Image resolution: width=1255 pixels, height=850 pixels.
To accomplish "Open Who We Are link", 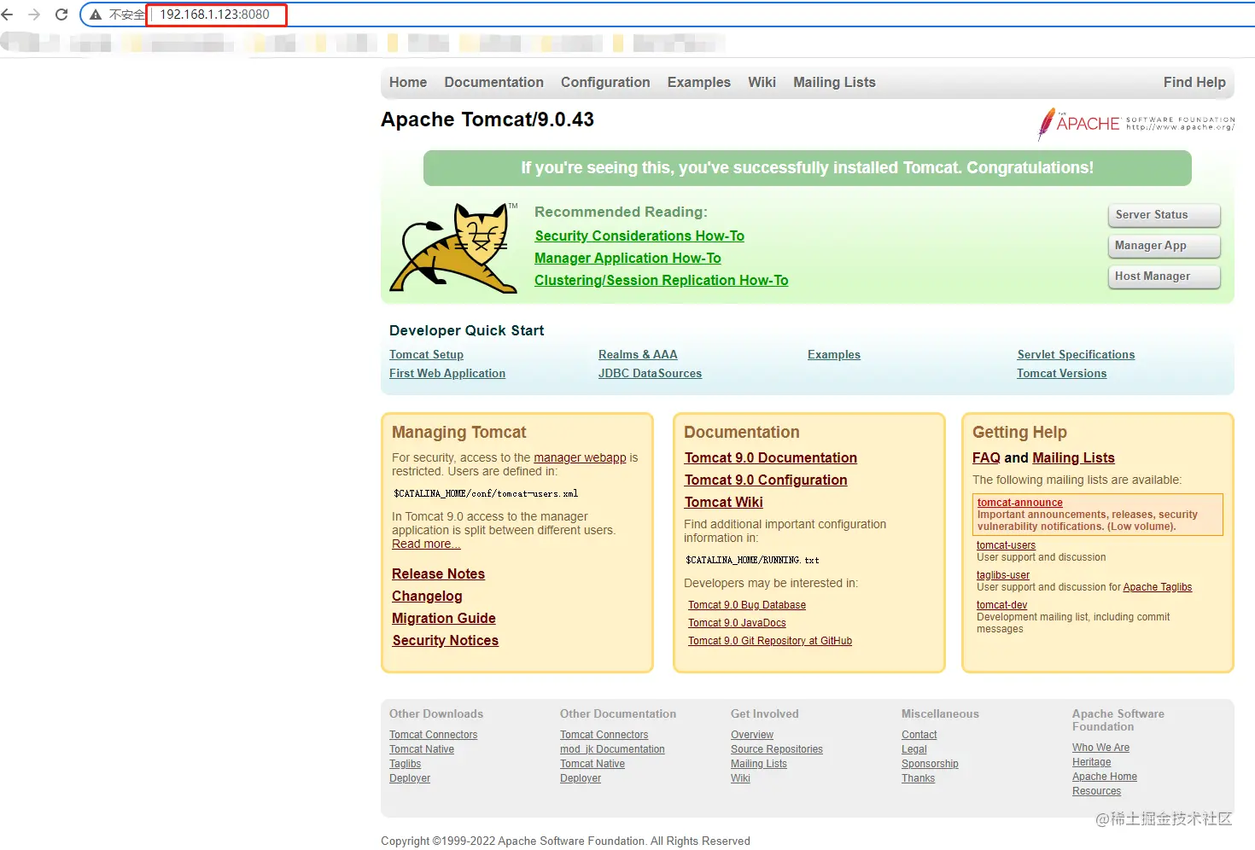I will (x=1100, y=748).
